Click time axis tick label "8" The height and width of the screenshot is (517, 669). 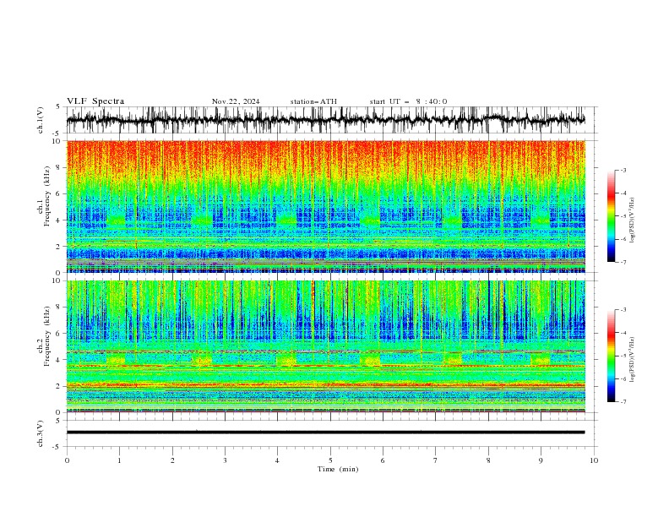pos(488,460)
